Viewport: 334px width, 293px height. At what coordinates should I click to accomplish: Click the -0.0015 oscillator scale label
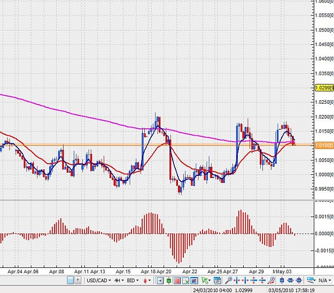coord(324,251)
